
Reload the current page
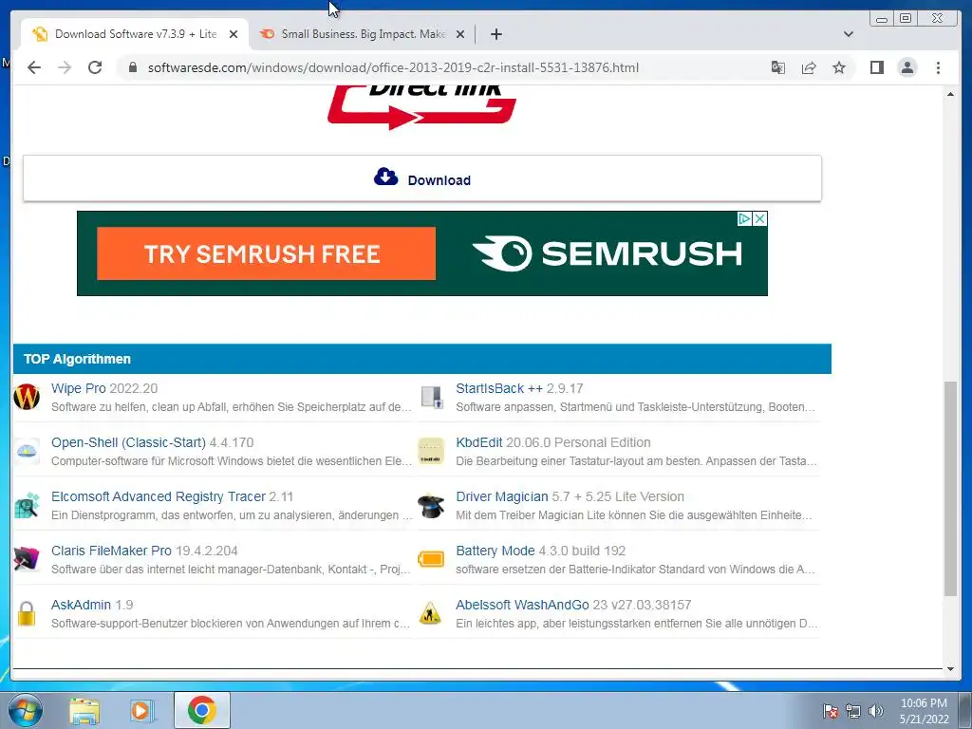click(95, 67)
